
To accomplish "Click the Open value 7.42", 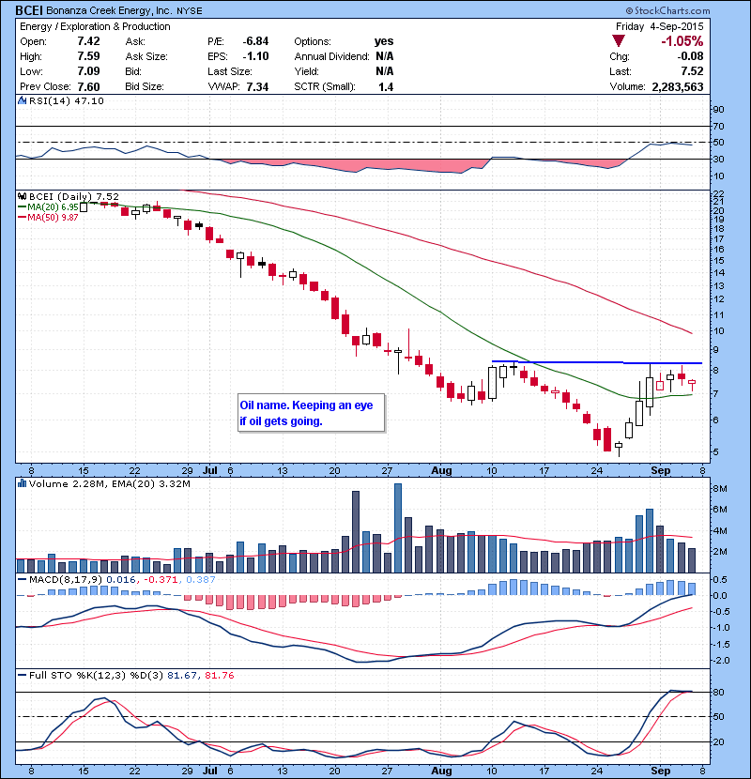I will [88, 41].
